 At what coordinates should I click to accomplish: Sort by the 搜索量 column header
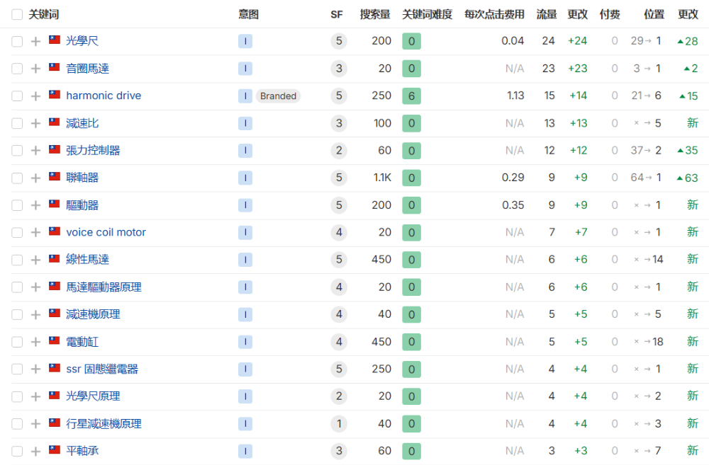(374, 14)
